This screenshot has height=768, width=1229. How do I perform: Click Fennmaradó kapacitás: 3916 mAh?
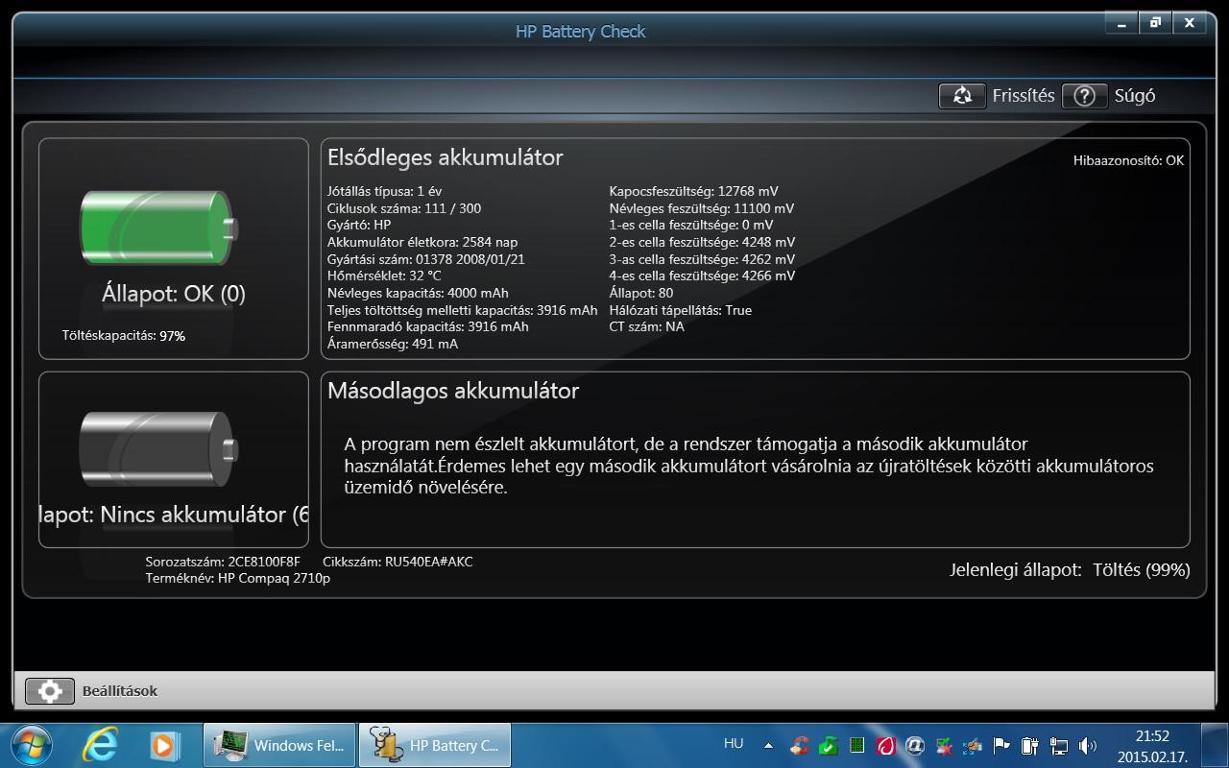click(427, 326)
